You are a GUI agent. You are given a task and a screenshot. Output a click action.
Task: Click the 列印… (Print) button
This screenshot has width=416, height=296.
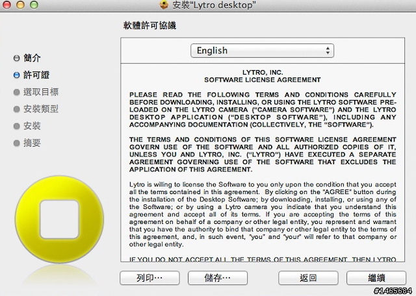[x=149, y=278]
